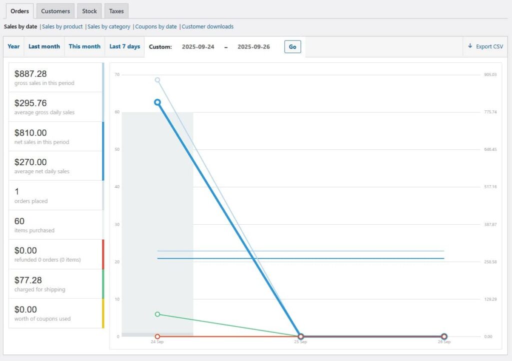Highlight net sales in this period legend
The height and width of the screenshot is (361, 512).
click(x=55, y=136)
